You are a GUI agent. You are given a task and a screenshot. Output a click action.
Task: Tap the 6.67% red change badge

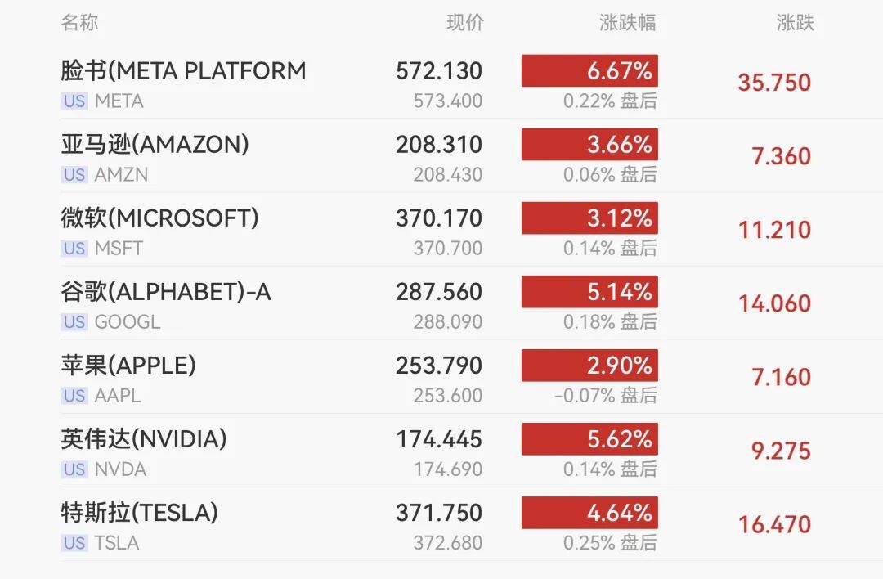589,71
